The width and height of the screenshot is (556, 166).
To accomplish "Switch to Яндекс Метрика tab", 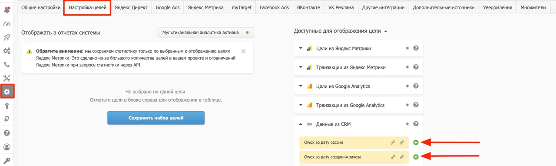I will [205, 7].
